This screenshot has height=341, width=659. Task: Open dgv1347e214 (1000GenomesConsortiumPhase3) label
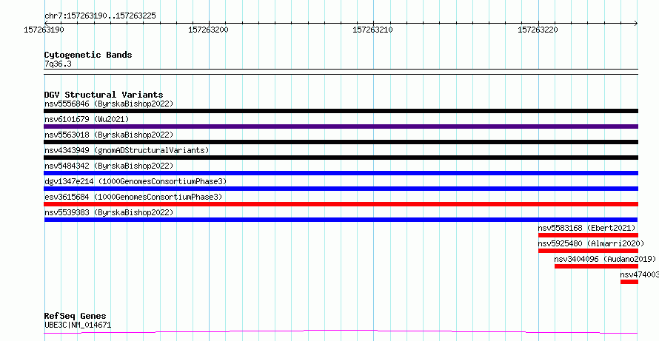(x=136, y=181)
